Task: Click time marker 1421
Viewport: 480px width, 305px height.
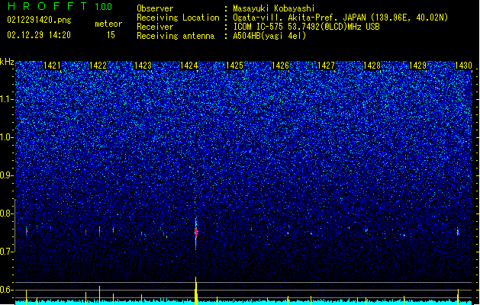Action: point(52,66)
